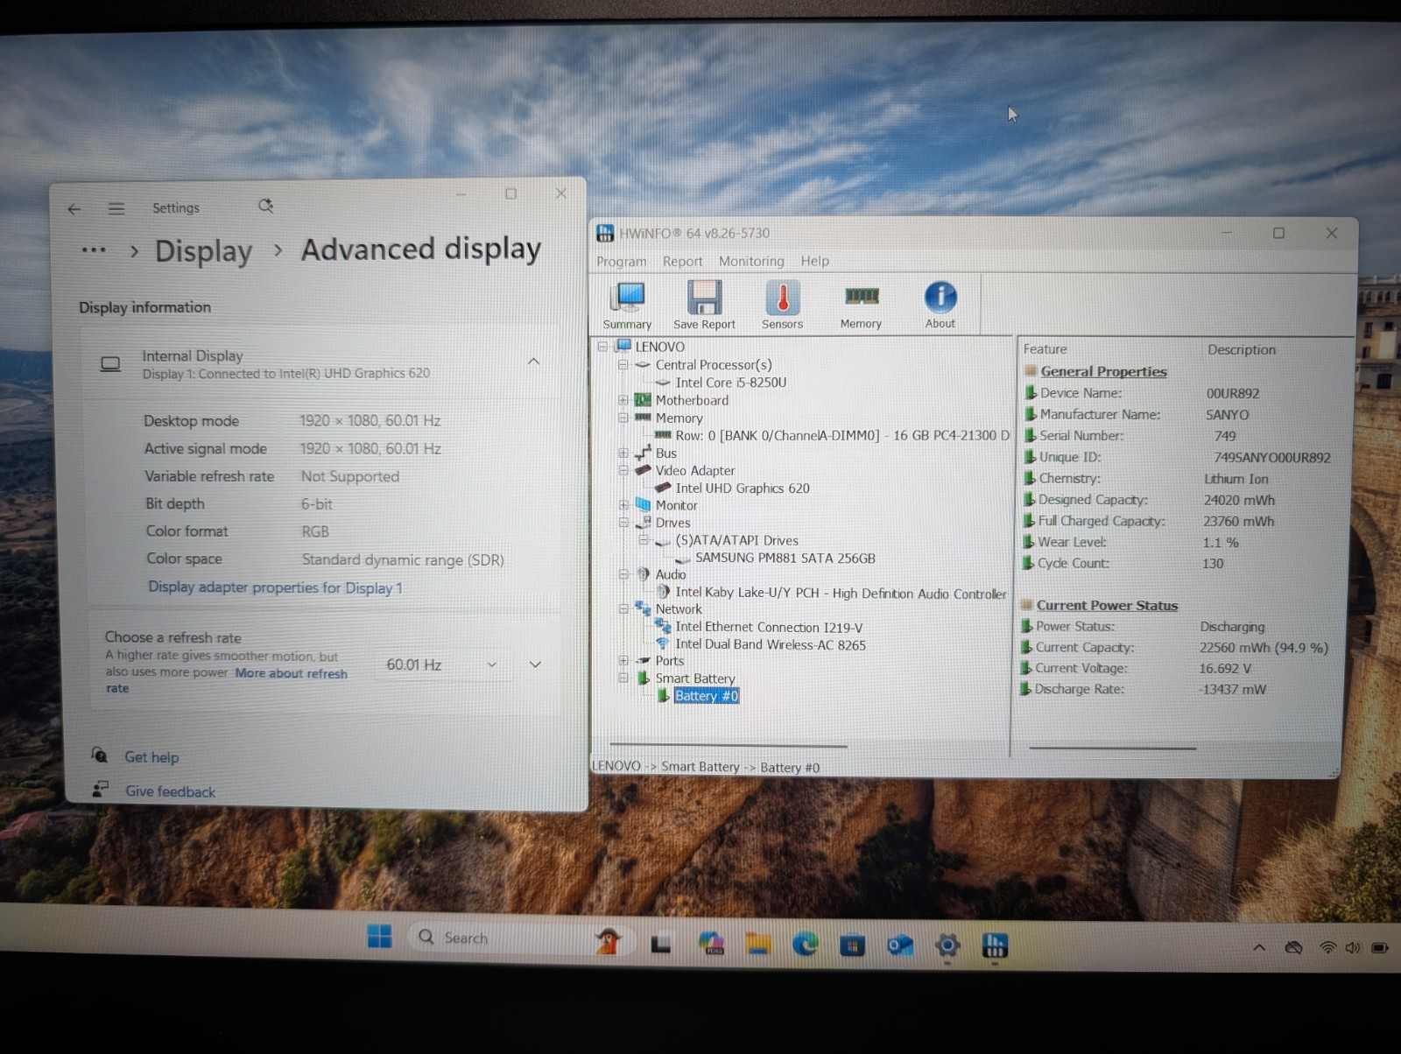Viewport: 1401px width, 1054px height.
Task: Open the HWiNFO Summary toolbar icon
Action: (x=627, y=302)
